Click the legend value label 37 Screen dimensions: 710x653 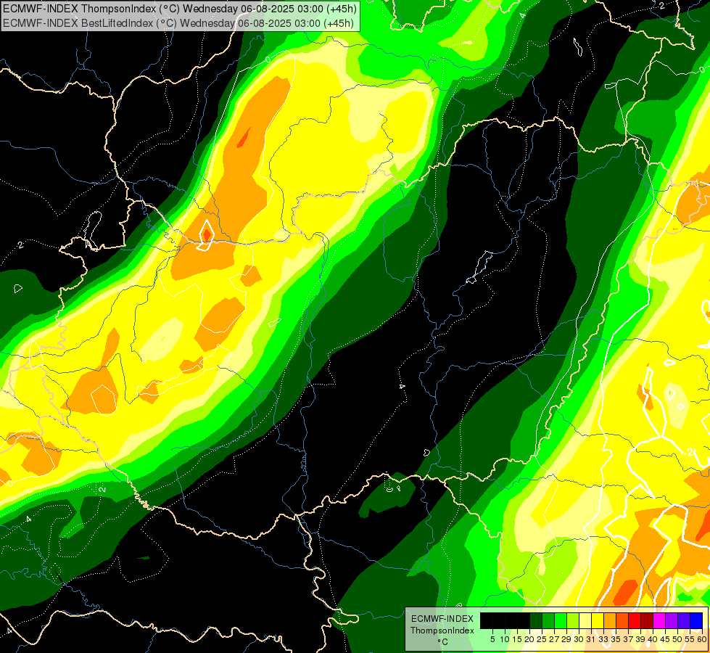(x=628, y=639)
